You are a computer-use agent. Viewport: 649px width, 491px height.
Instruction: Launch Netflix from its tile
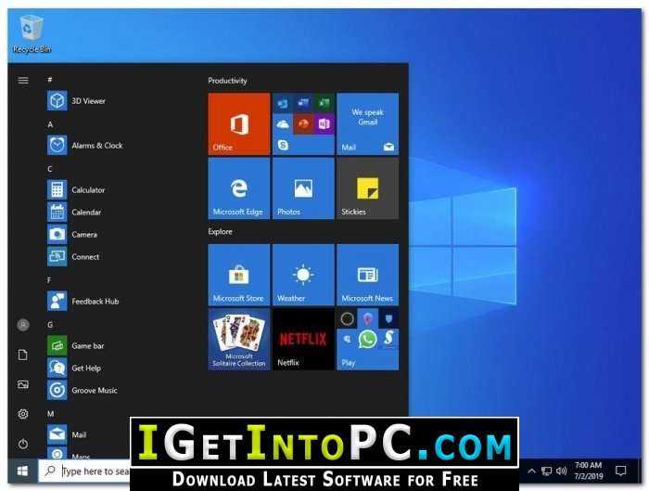pos(302,340)
